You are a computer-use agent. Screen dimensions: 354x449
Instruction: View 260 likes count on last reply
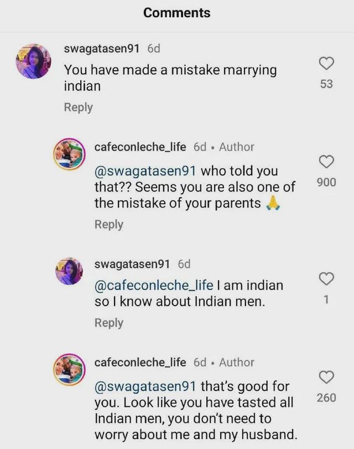tap(326, 398)
